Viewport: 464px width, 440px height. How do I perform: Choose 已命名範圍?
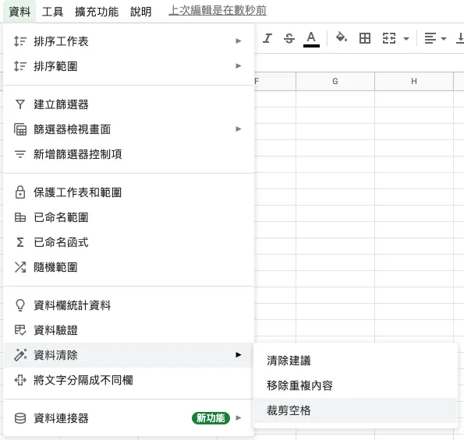129,217
